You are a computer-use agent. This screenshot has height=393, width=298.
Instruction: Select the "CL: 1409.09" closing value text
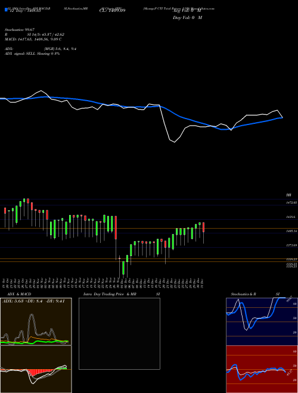click(112, 10)
